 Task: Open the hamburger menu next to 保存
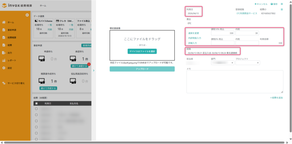click(282, 4)
